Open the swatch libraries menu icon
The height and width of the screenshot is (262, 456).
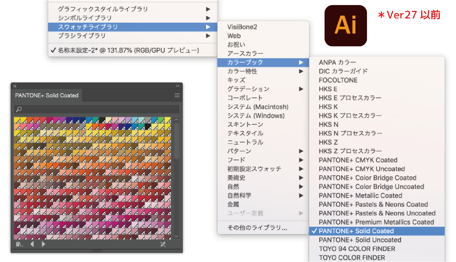(x=19, y=244)
